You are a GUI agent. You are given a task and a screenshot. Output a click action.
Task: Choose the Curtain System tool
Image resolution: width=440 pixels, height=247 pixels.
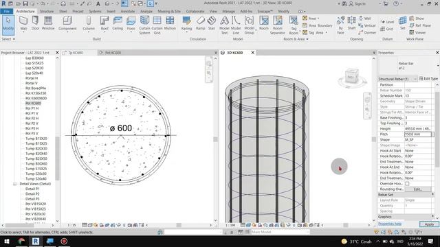144,25
